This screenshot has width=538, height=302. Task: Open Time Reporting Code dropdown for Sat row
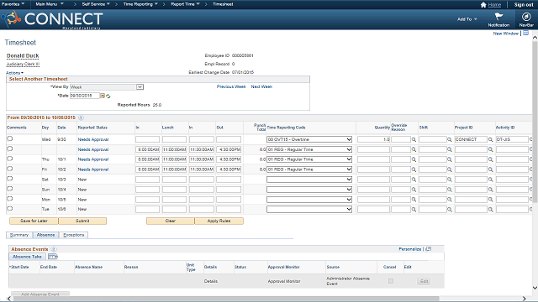pyautogui.click(x=309, y=180)
